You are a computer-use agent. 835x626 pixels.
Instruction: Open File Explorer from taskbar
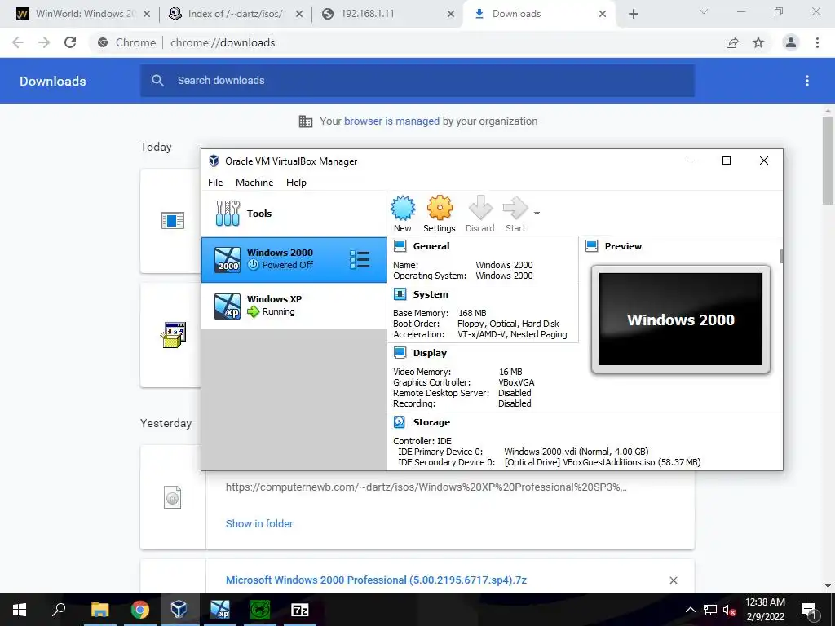click(x=99, y=610)
